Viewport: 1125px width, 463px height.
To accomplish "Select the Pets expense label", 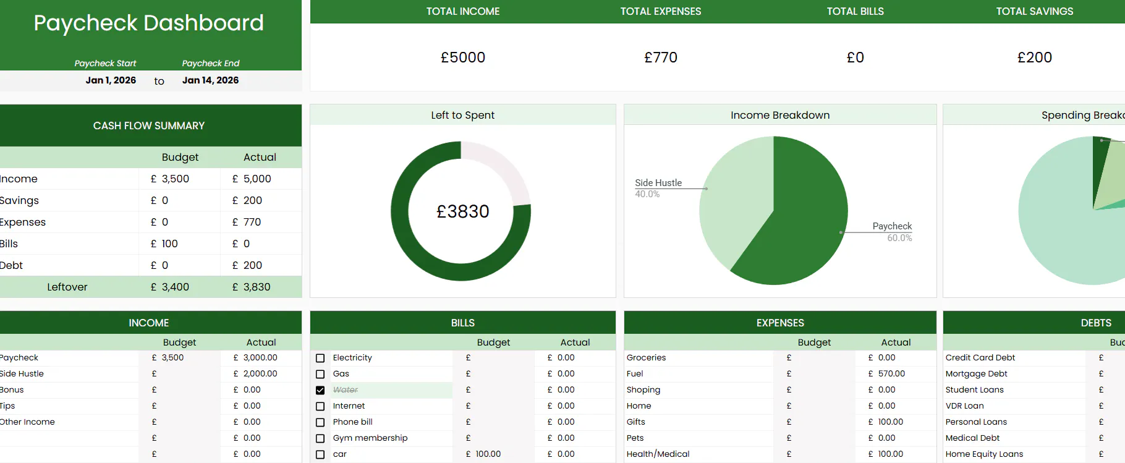I will click(635, 438).
